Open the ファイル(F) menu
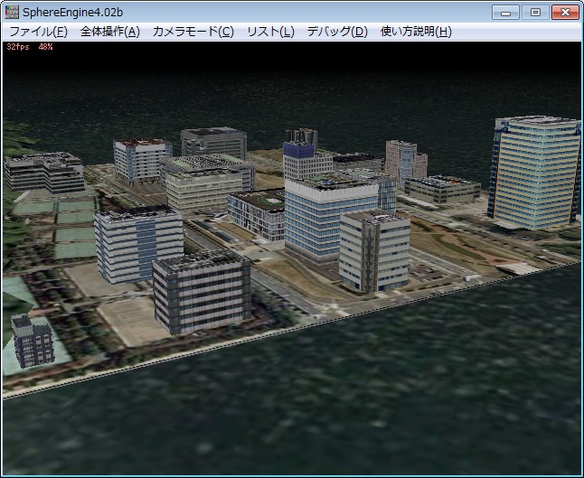584x478 pixels. click(x=38, y=31)
